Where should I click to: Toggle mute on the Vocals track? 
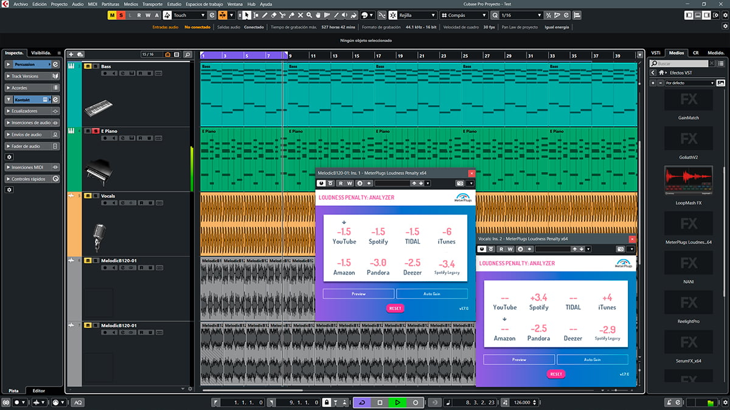88,196
